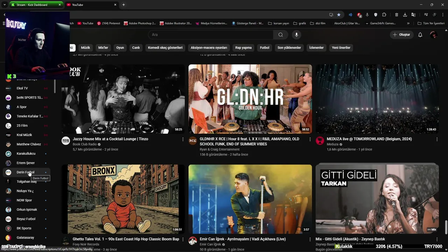Select the Yeni öneriler chip

(341, 48)
